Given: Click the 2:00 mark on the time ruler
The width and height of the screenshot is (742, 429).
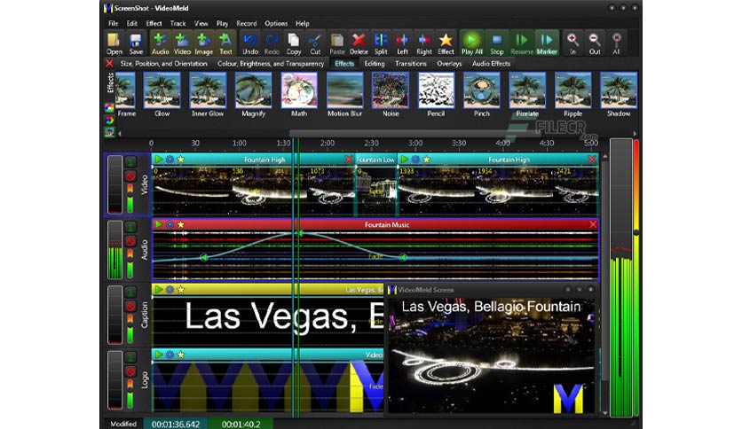Looking at the screenshot, I should 327,144.
